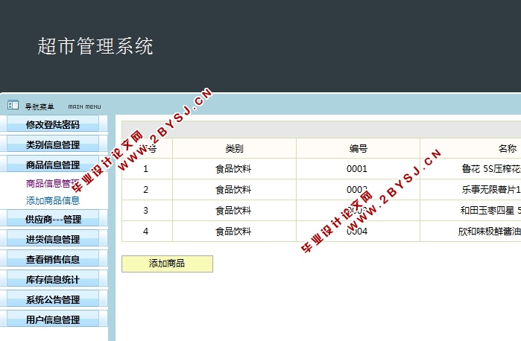
Task: Expand 系统公告管理 menu
Action: pyautogui.click(x=53, y=299)
